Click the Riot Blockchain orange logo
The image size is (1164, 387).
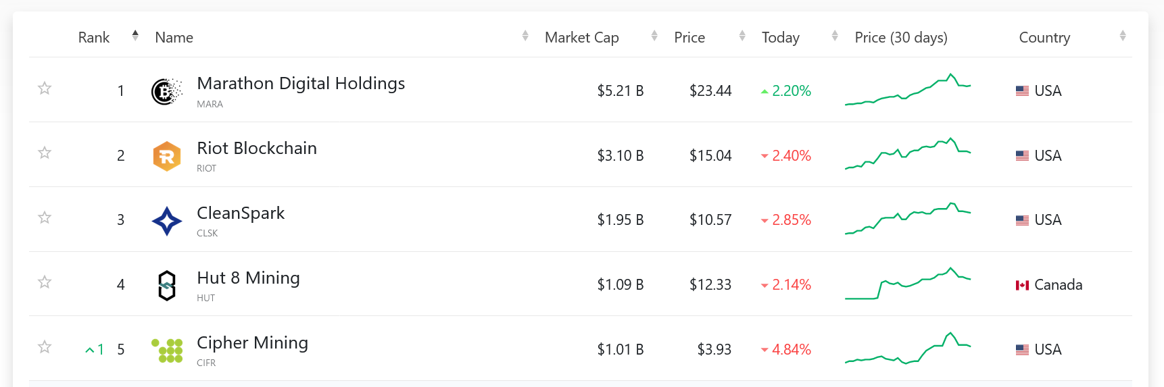point(166,156)
